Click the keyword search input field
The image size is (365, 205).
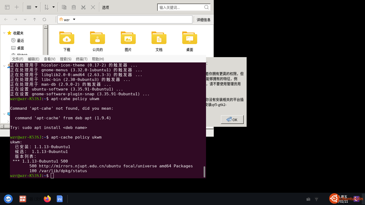(181, 7)
